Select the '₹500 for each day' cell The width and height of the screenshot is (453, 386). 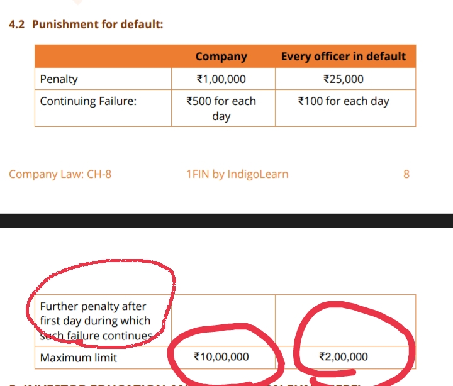tap(221, 108)
